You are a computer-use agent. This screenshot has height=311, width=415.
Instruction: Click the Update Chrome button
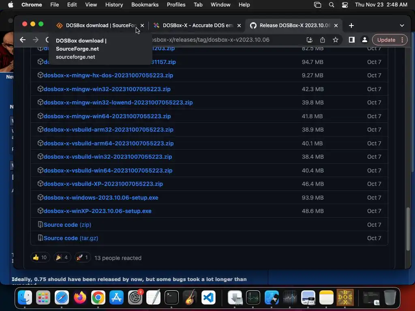click(x=386, y=40)
